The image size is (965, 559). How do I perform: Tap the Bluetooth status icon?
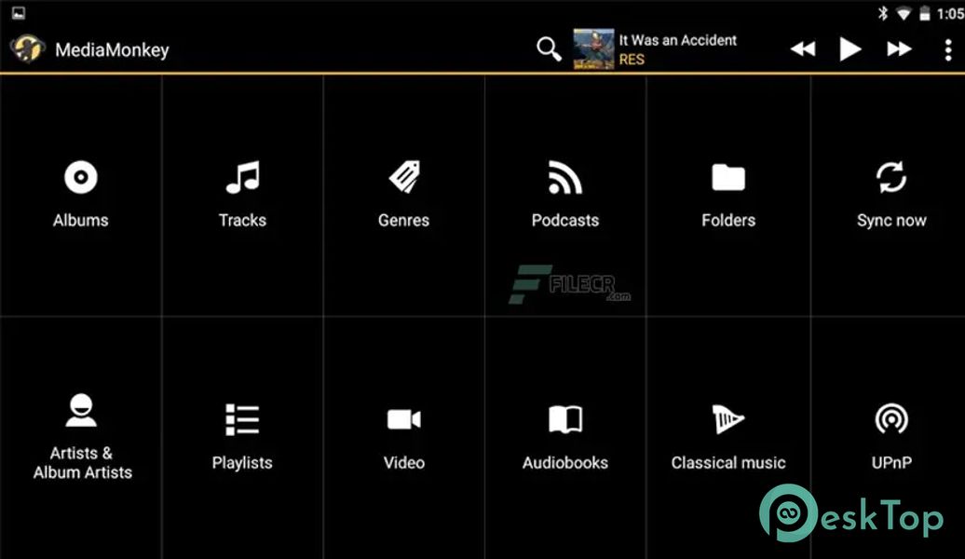[883, 13]
